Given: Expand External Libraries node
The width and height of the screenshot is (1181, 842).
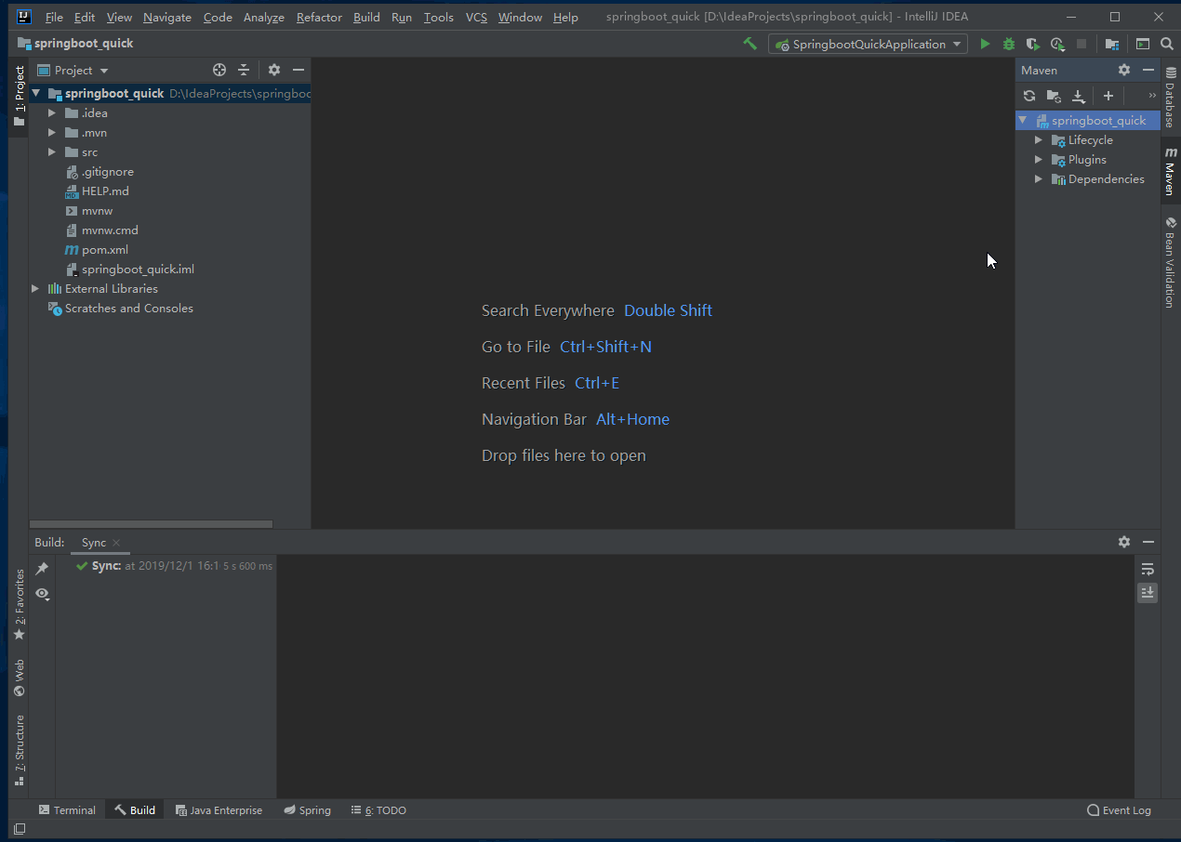Looking at the screenshot, I should [35, 289].
